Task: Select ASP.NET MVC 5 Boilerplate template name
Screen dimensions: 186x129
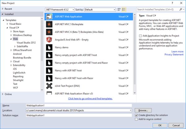Action: pyautogui.click(x=69, y=24)
